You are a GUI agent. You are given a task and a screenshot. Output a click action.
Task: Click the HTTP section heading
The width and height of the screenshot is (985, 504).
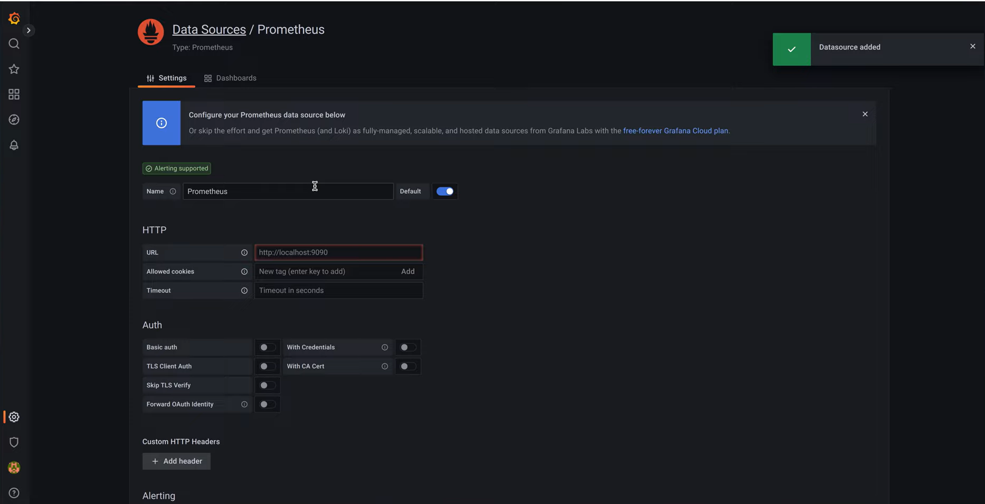tap(154, 230)
